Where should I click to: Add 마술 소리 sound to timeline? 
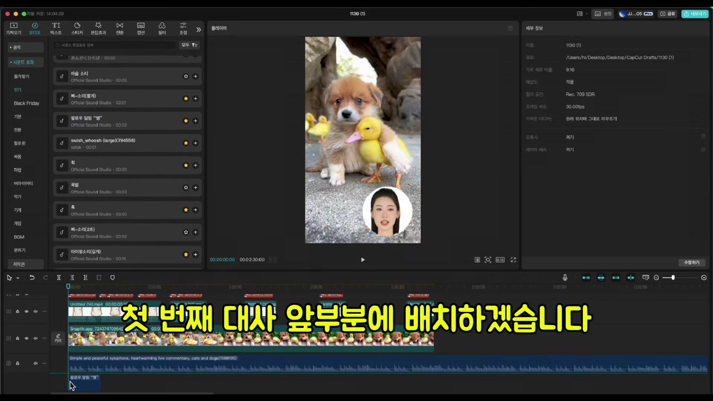coord(195,76)
